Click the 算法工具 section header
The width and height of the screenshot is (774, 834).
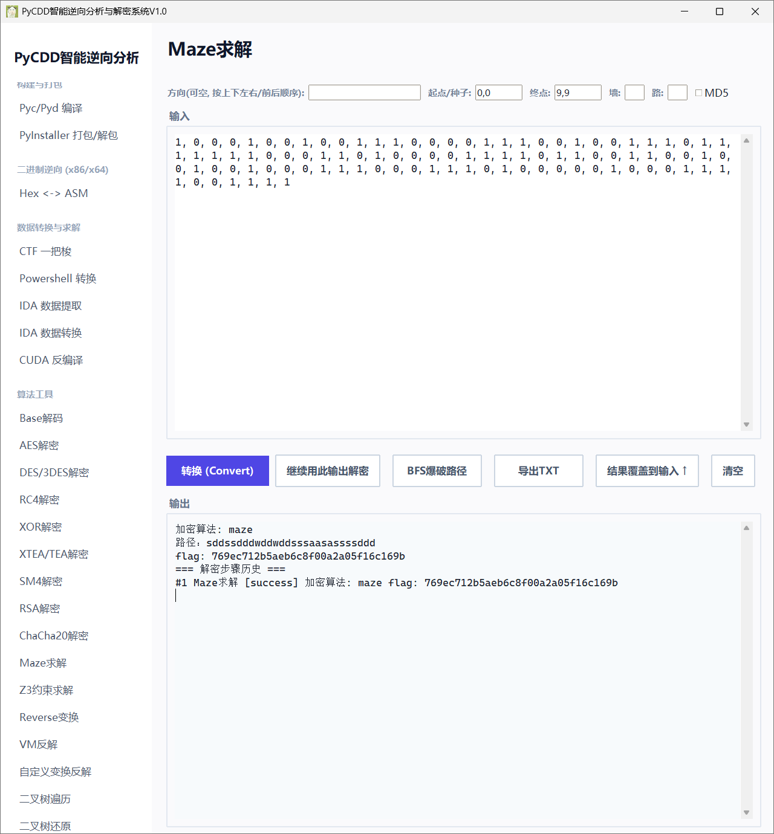click(35, 395)
